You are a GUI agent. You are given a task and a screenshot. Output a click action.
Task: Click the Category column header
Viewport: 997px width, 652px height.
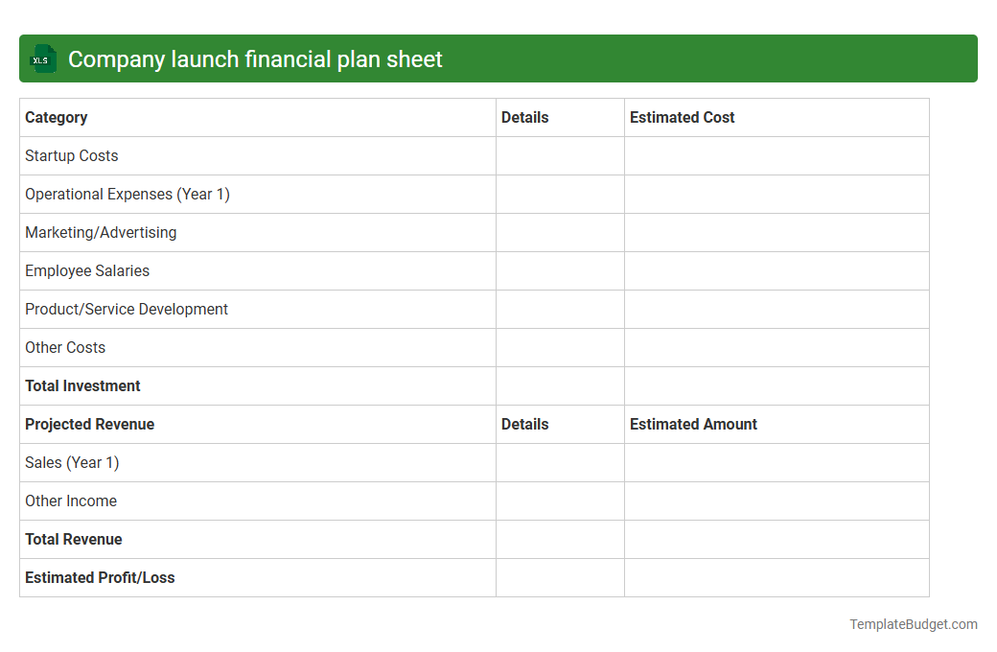(x=56, y=117)
